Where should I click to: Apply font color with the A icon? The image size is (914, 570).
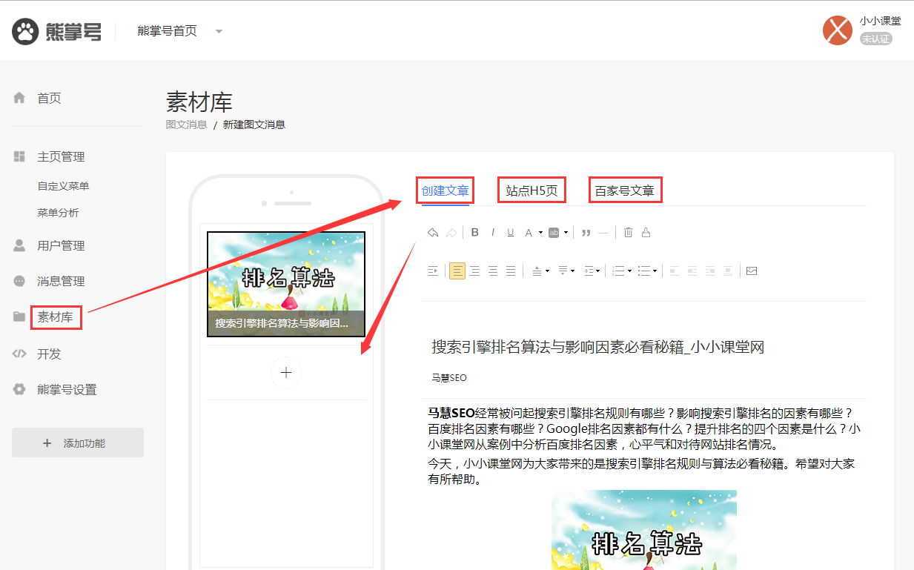529,233
